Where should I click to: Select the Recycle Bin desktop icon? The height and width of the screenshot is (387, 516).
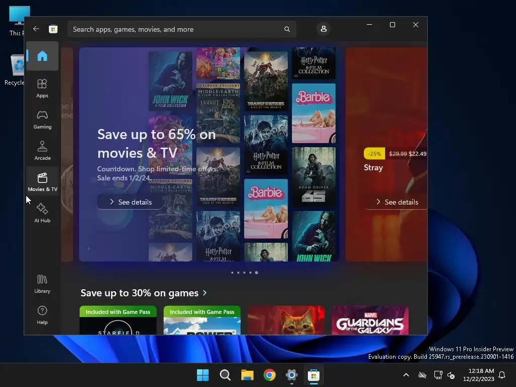(16, 70)
